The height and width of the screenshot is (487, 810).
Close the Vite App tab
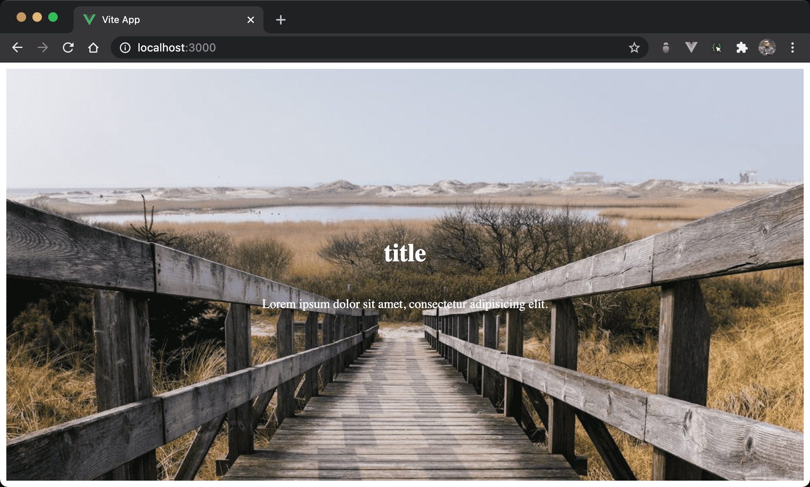coord(251,20)
